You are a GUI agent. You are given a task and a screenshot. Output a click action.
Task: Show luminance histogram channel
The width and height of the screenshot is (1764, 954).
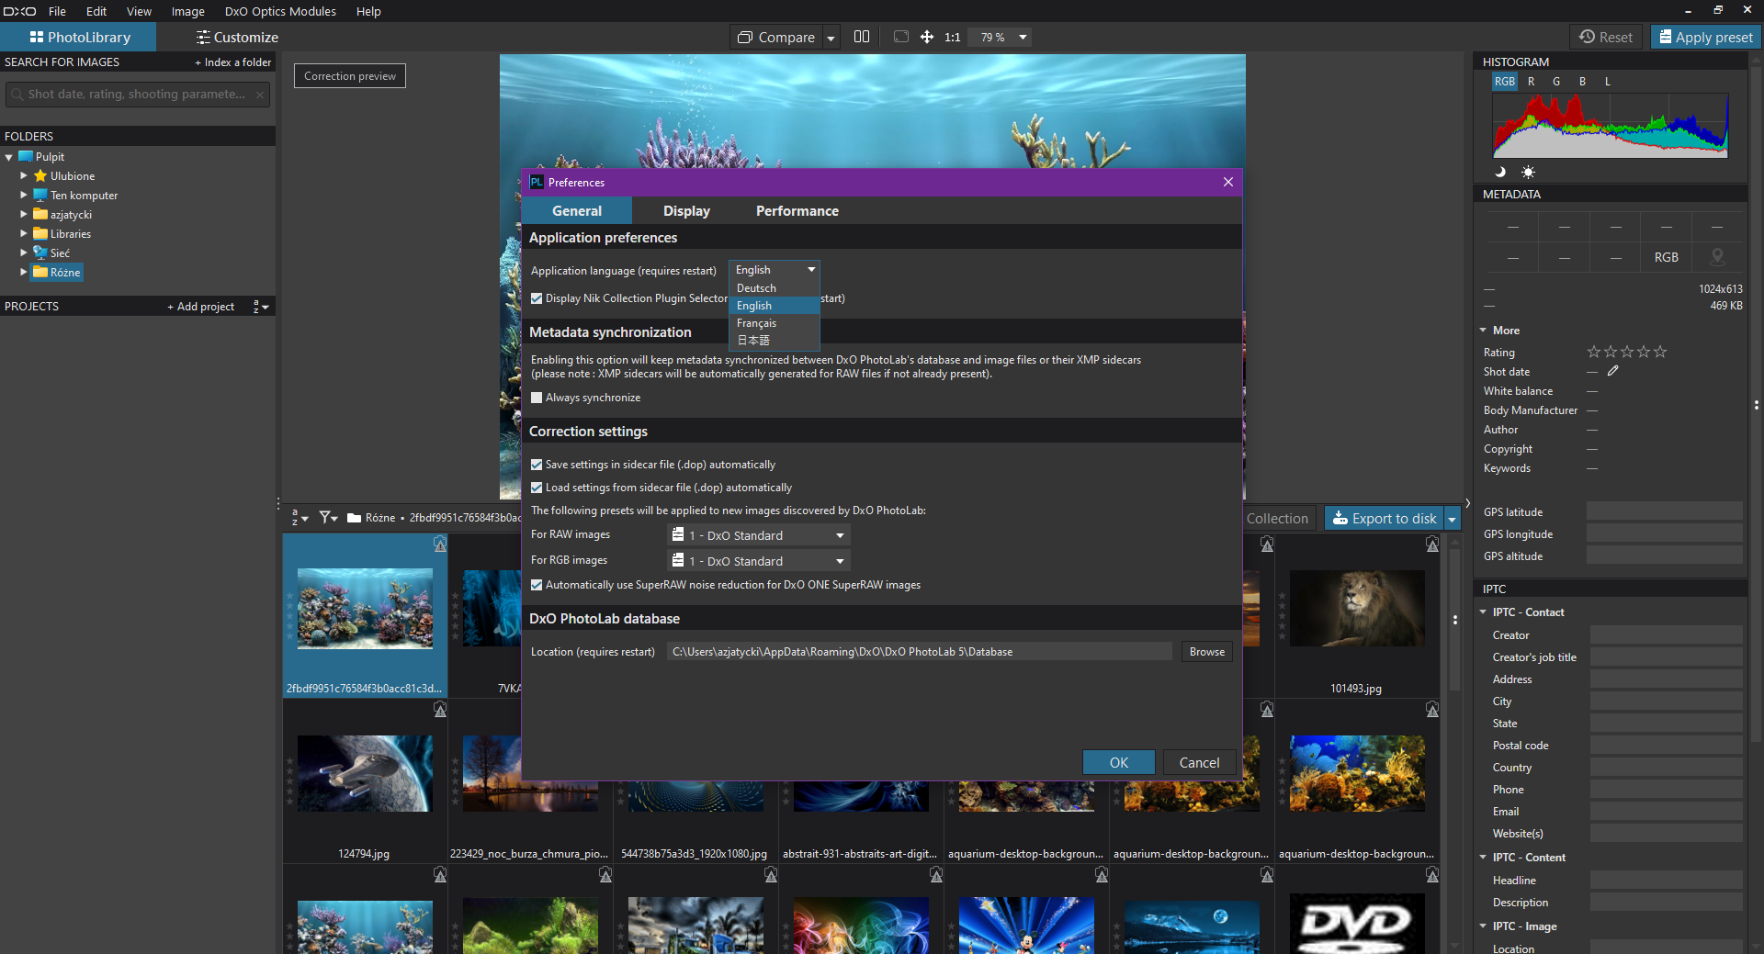[x=1608, y=82]
